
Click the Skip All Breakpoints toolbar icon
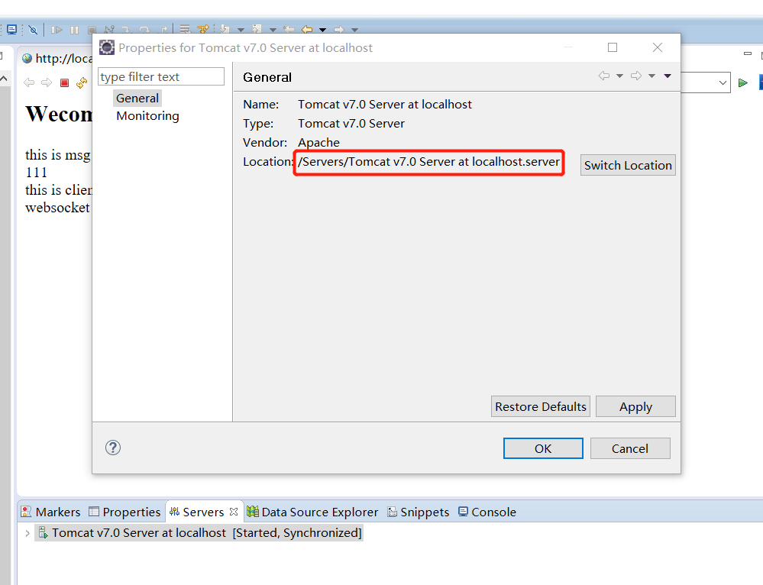tap(33, 30)
